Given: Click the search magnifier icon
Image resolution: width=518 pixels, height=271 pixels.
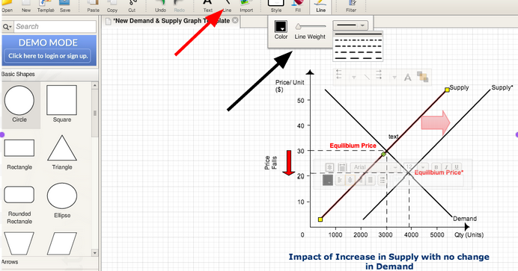Looking at the screenshot, I should click(x=7, y=27).
